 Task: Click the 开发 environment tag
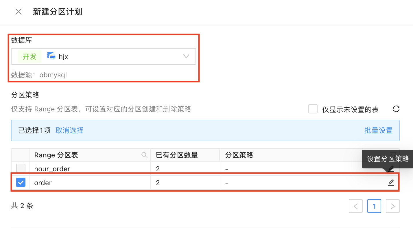pyautogui.click(x=30, y=56)
